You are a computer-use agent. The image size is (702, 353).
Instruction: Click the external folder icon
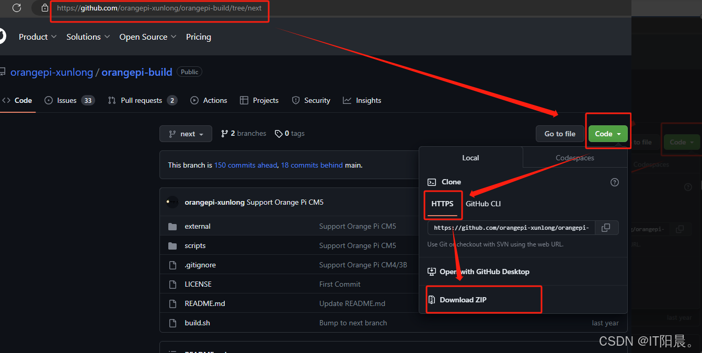[172, 226]
